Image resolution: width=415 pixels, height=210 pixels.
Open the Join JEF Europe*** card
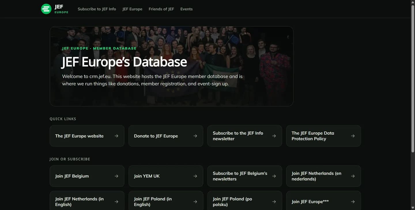(x=323, y=201)
